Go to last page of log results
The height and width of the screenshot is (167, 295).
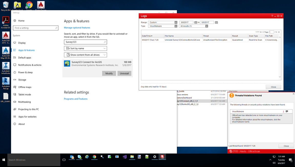pos(279,32)
